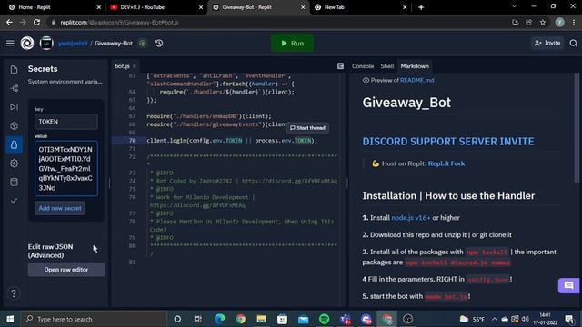Open DISCORD SUPPORT SERVER INVITE link
582x327 pixels.
[448, 142]
